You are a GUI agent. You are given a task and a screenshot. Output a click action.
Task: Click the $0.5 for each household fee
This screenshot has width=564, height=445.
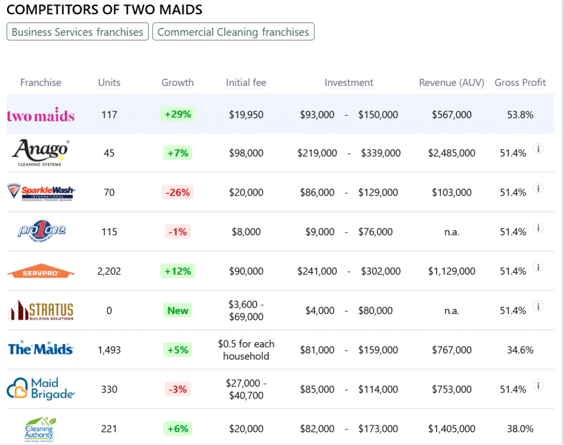[246, 350]
